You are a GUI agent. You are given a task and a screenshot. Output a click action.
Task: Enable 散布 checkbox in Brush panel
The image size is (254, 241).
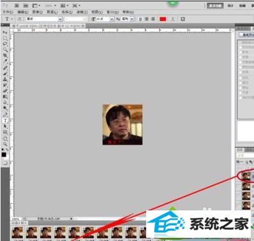point(241,52)
